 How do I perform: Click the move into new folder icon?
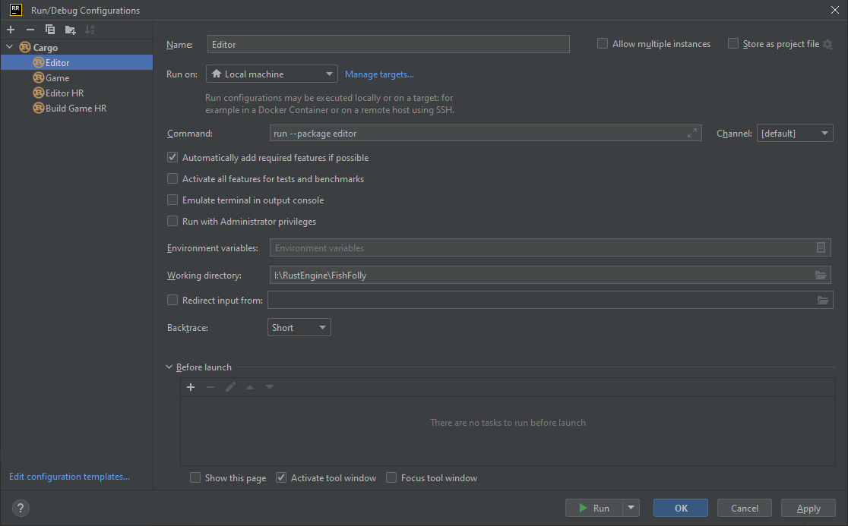tap(70, 30)
